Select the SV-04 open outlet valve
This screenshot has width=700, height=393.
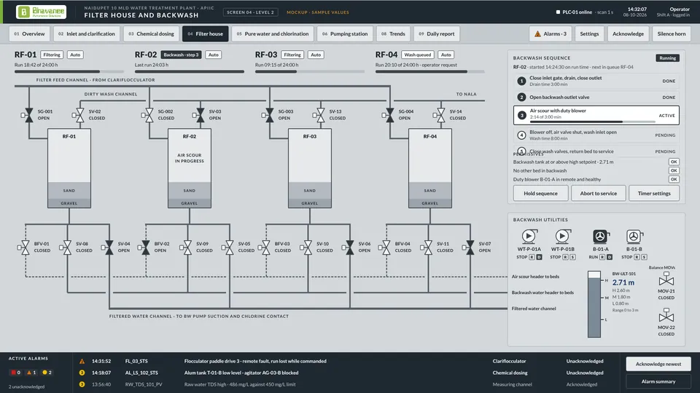109,247
